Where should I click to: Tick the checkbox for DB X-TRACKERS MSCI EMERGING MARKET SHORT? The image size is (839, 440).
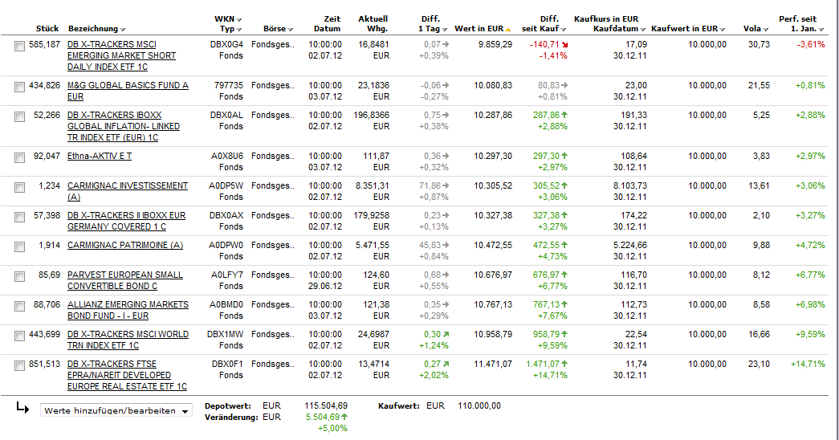tap(20, 47)
